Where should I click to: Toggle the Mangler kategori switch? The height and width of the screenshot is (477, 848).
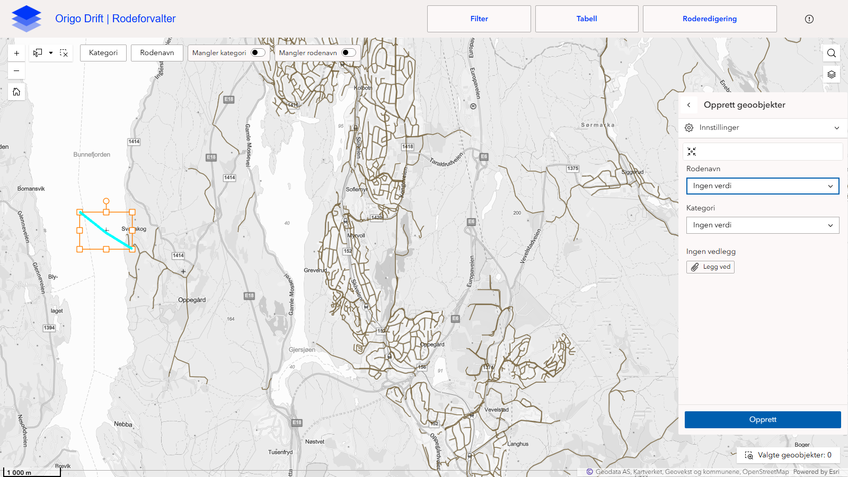258,52
